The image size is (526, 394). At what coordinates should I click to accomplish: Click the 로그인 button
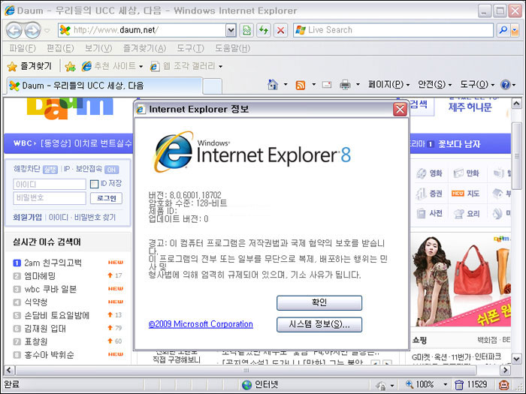click(x=106, y=198)
